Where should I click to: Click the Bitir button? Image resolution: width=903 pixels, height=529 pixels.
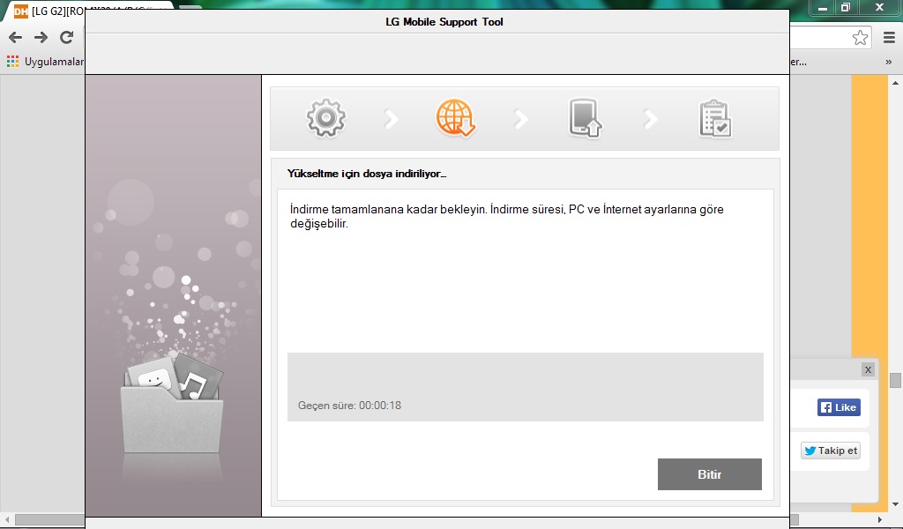[710, 474]
